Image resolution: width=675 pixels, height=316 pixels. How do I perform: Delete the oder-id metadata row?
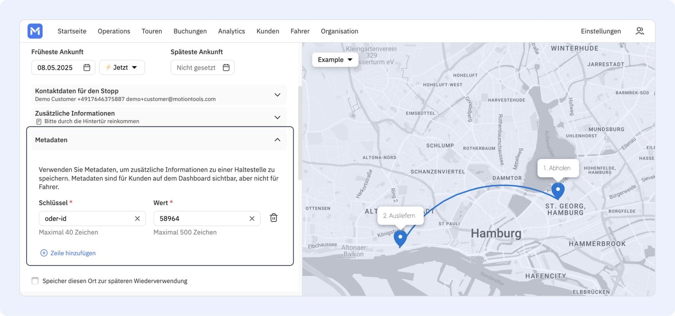click(x=274, y=218)
